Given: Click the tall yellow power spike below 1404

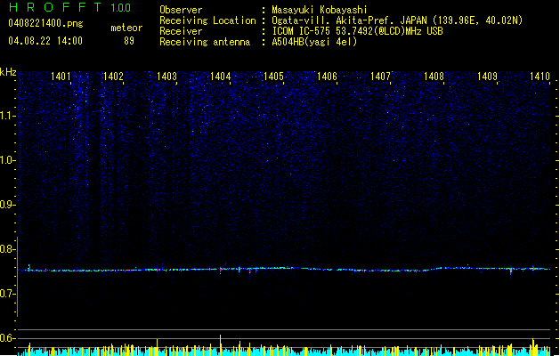Looking at the screenshot, I should tap(221, 345).
